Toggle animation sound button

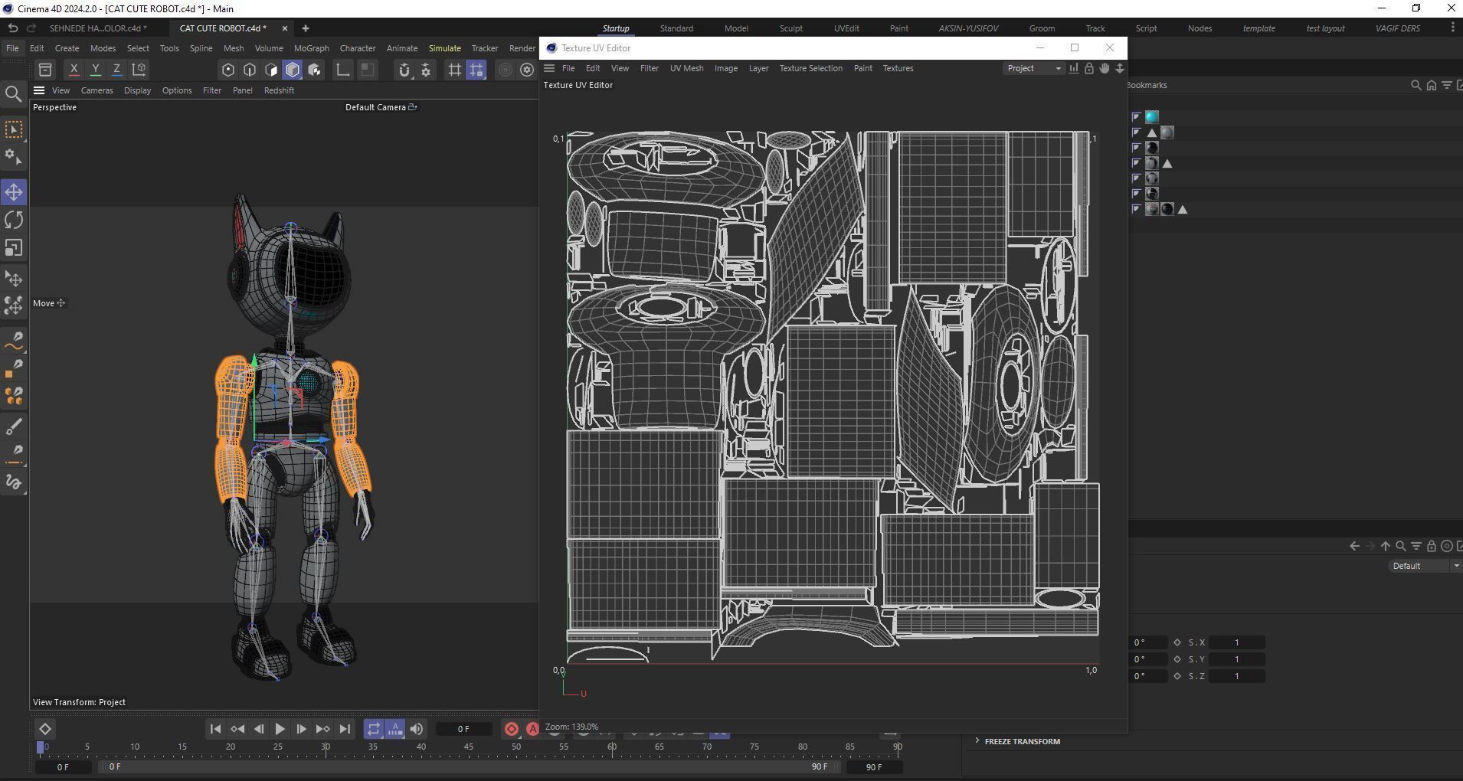(x=417, y=729)
